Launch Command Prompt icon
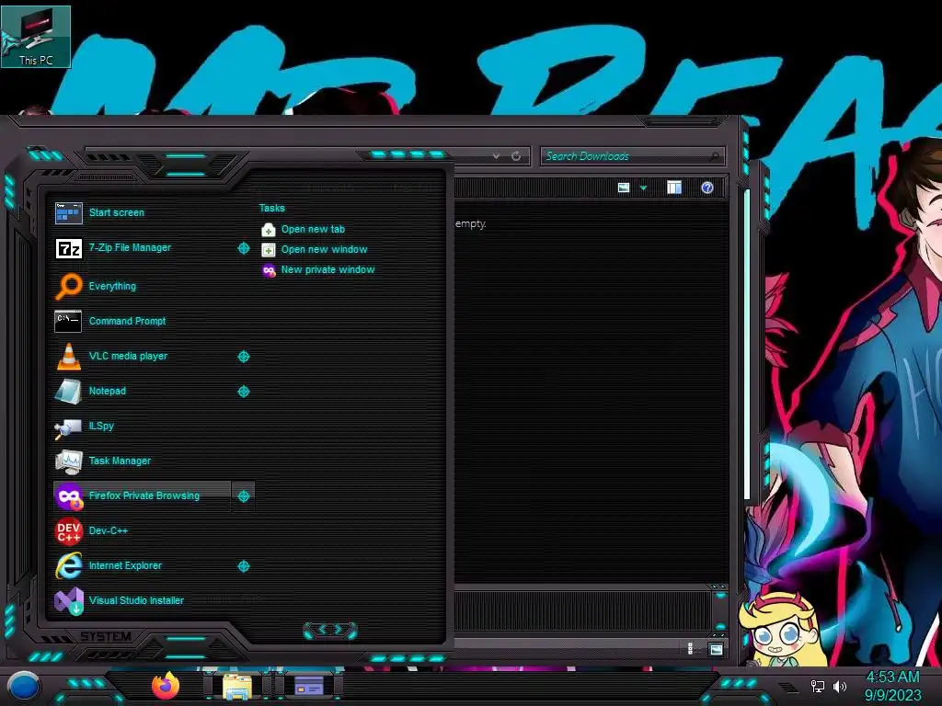Image resolution: width=942 pixels, height=706 pixels. click(68, 321)
